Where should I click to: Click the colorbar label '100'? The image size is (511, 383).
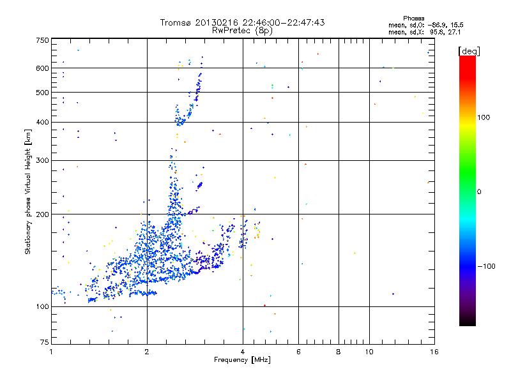pyautogui.click(x=484, y=117)
